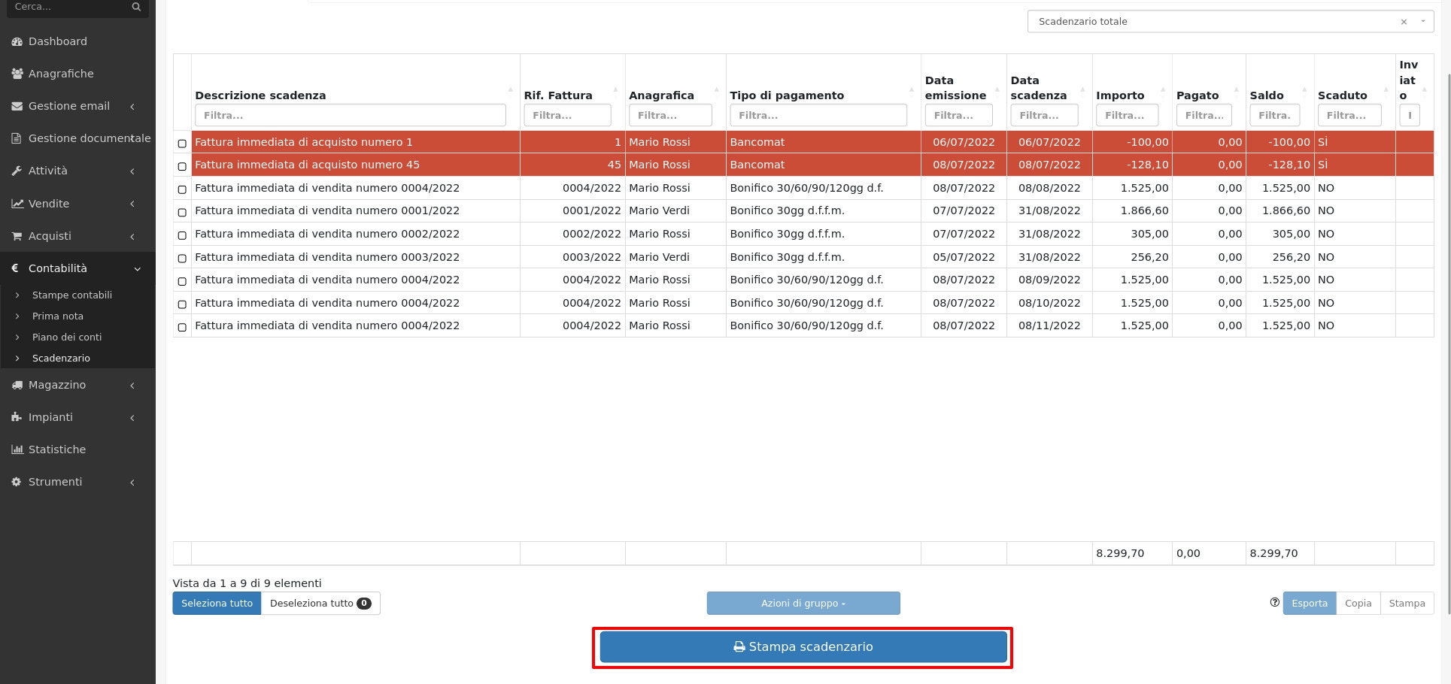Click the help question mark icon near Esporta
1451x684 pixels.
pyautogui.click(x=1274, y=602)
